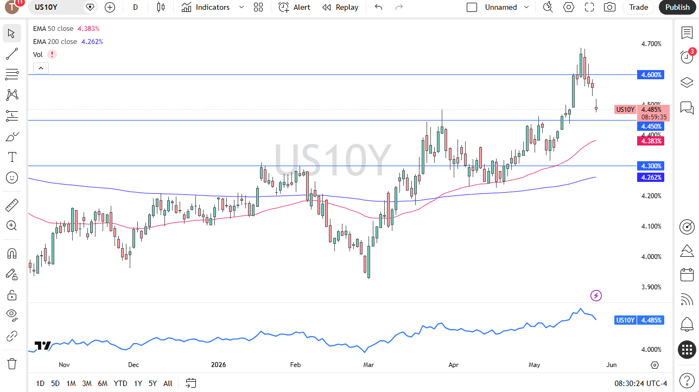699x392 pixels.
Task: Hide all drawings with the eye icon
Action: click(x=12, y=315)
